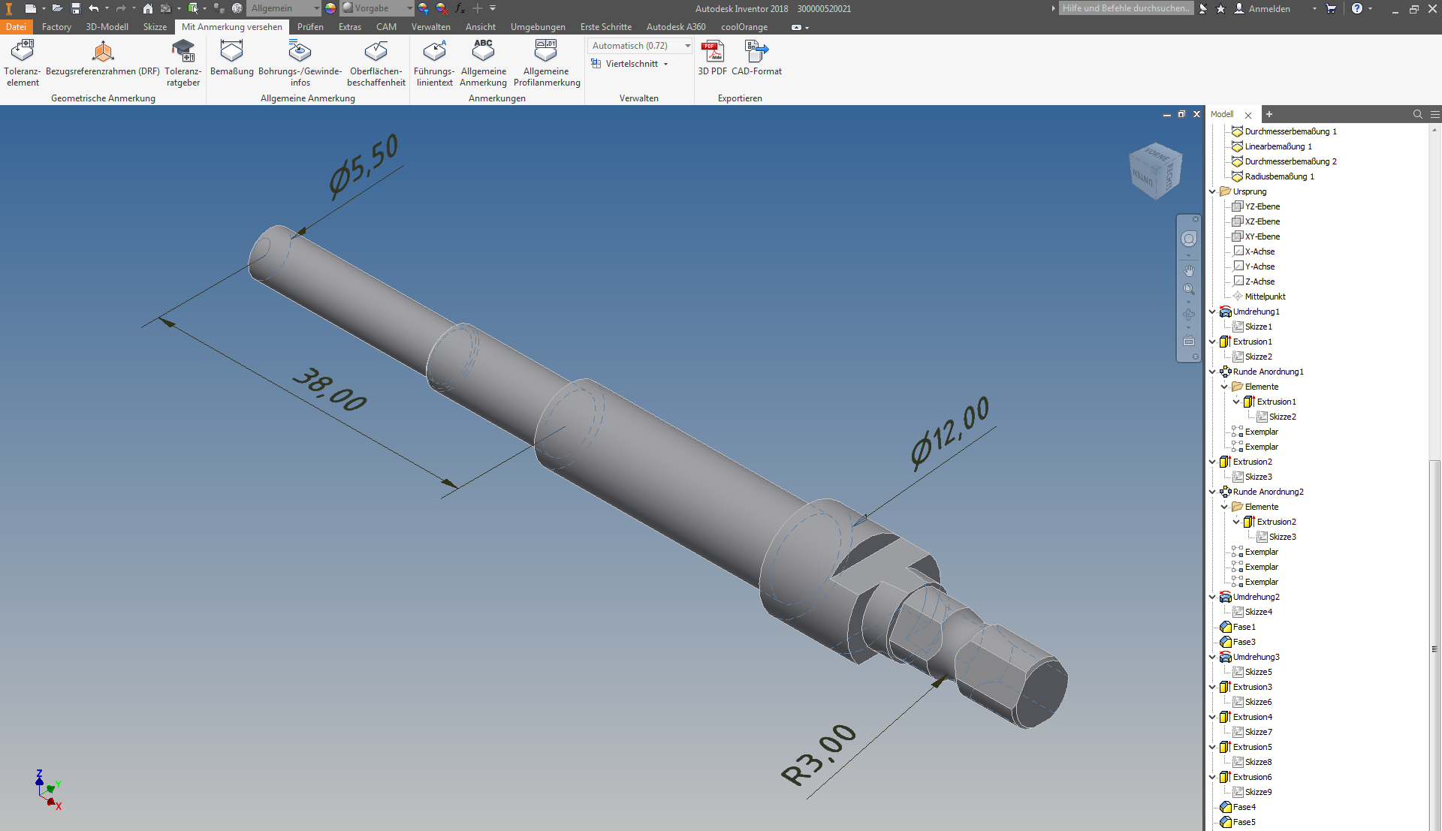Click the ViewCube in the viewport
The width and height of the screenshot is (1442, 831).
coord(1155,171)
